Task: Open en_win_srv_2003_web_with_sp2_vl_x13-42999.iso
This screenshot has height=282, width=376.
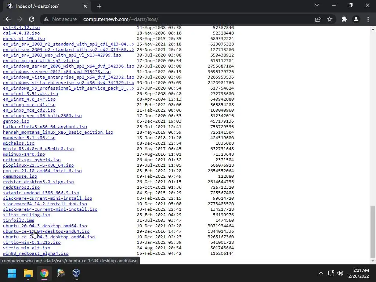Action: point(62,55)
